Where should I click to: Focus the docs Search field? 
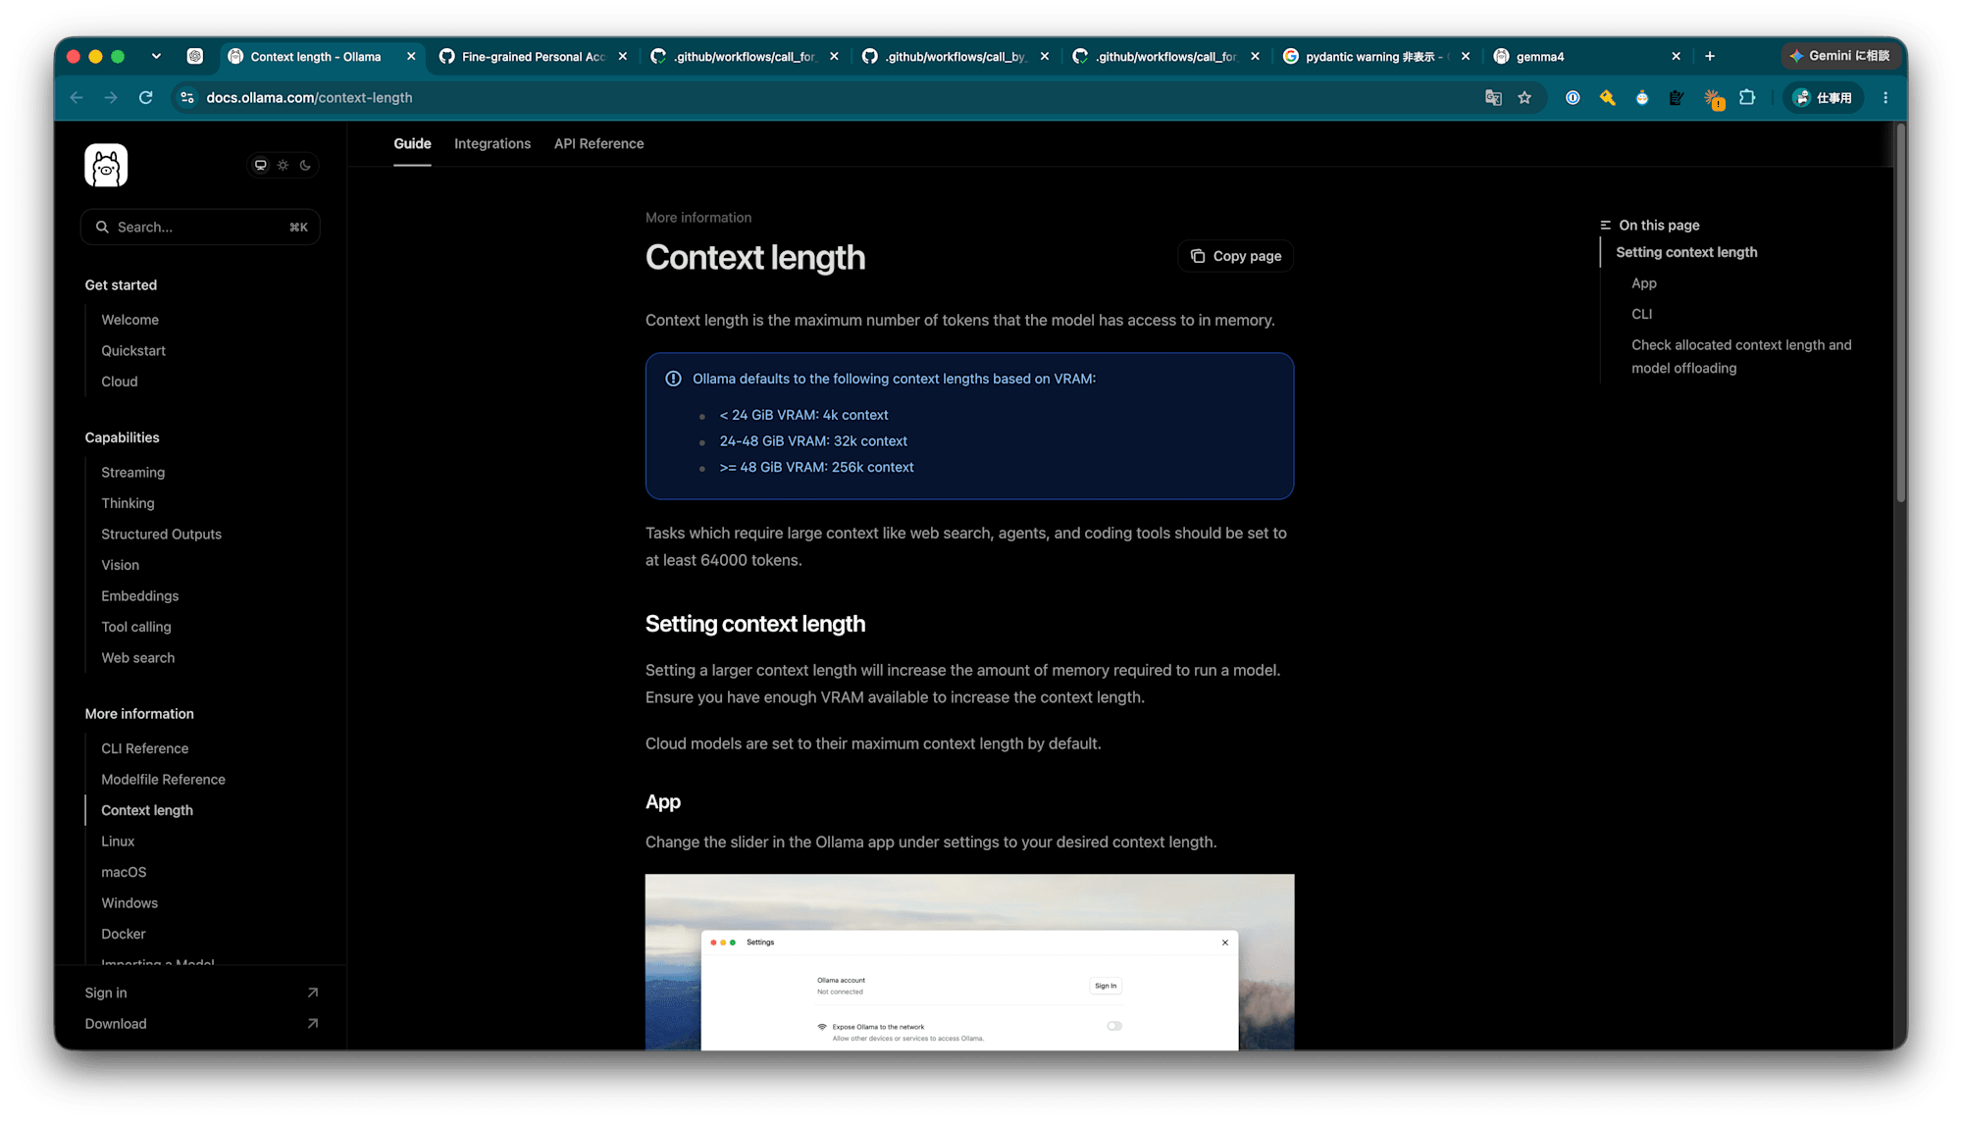pos(200,227)
